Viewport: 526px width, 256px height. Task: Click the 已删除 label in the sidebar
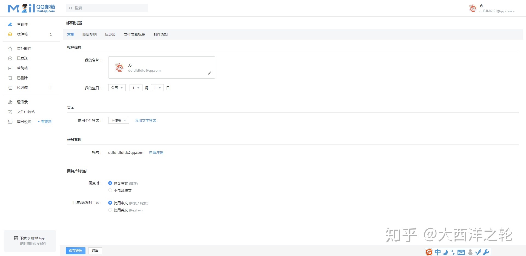pos(22,78)
